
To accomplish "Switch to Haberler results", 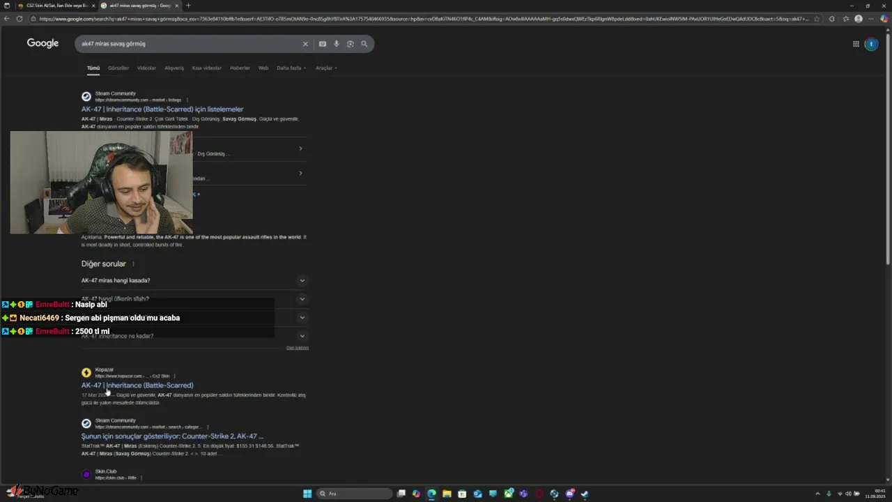I will 240,68.
